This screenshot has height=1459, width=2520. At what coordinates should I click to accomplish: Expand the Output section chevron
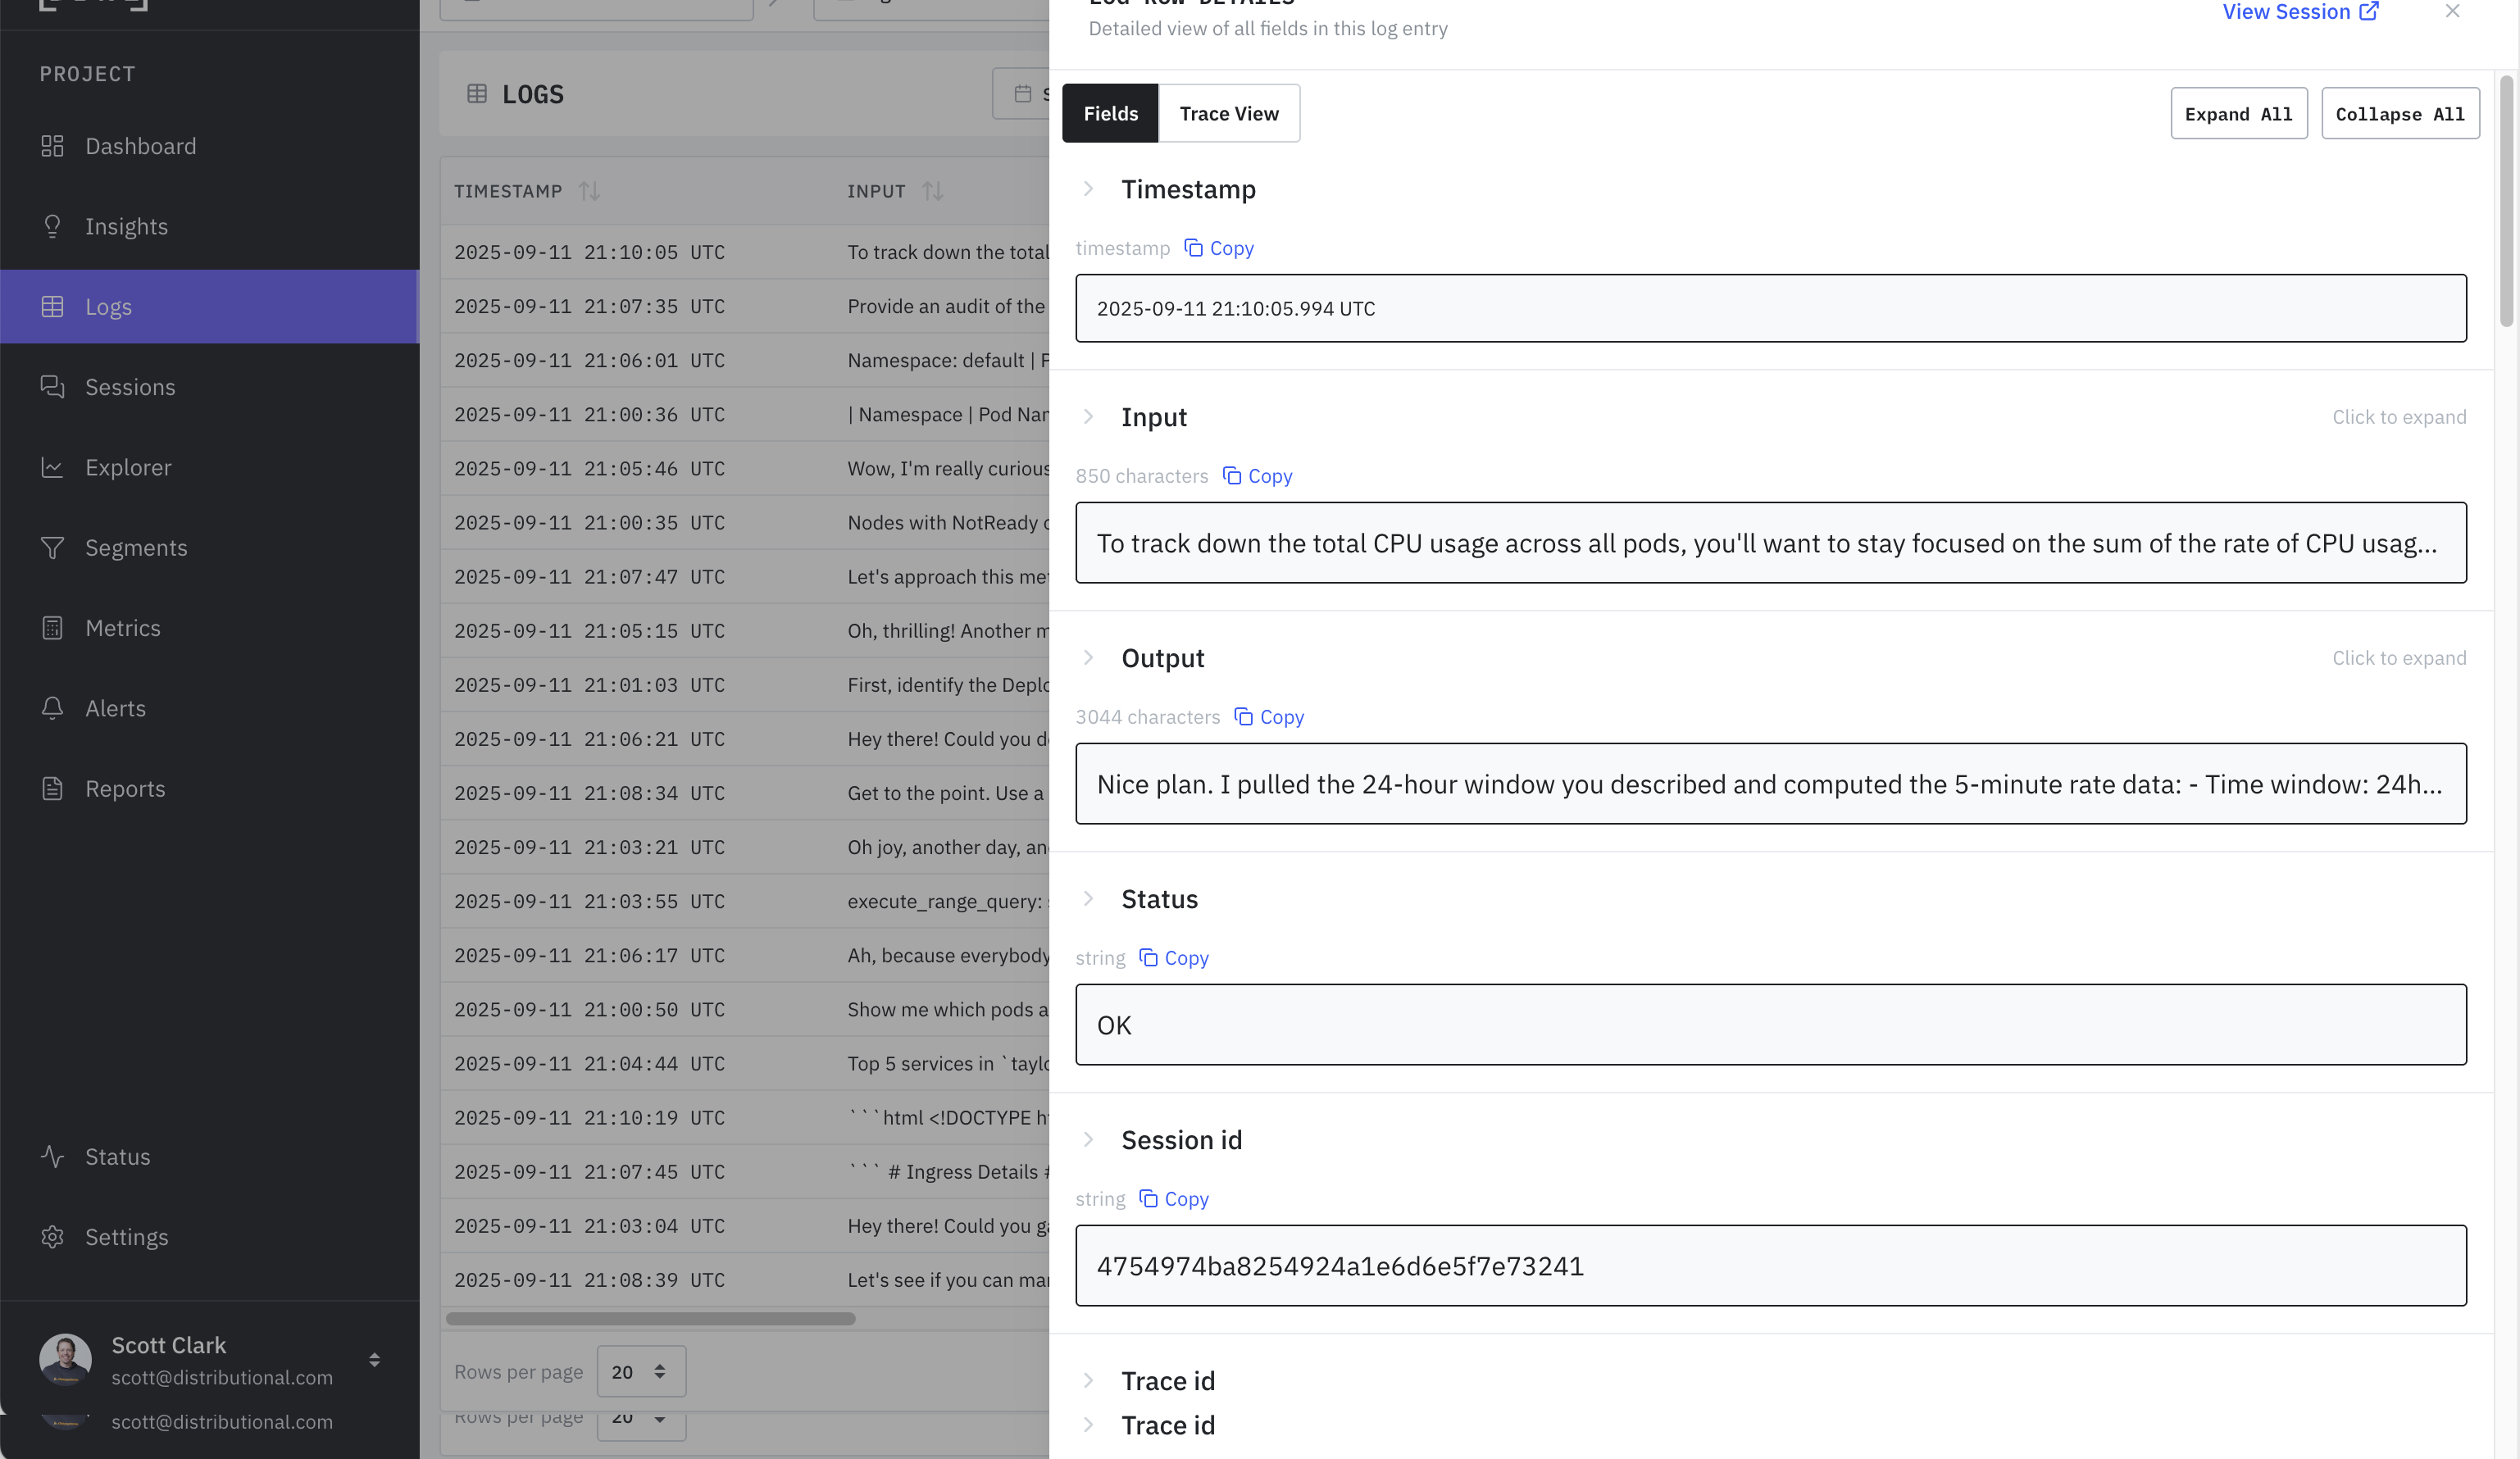1088,658
